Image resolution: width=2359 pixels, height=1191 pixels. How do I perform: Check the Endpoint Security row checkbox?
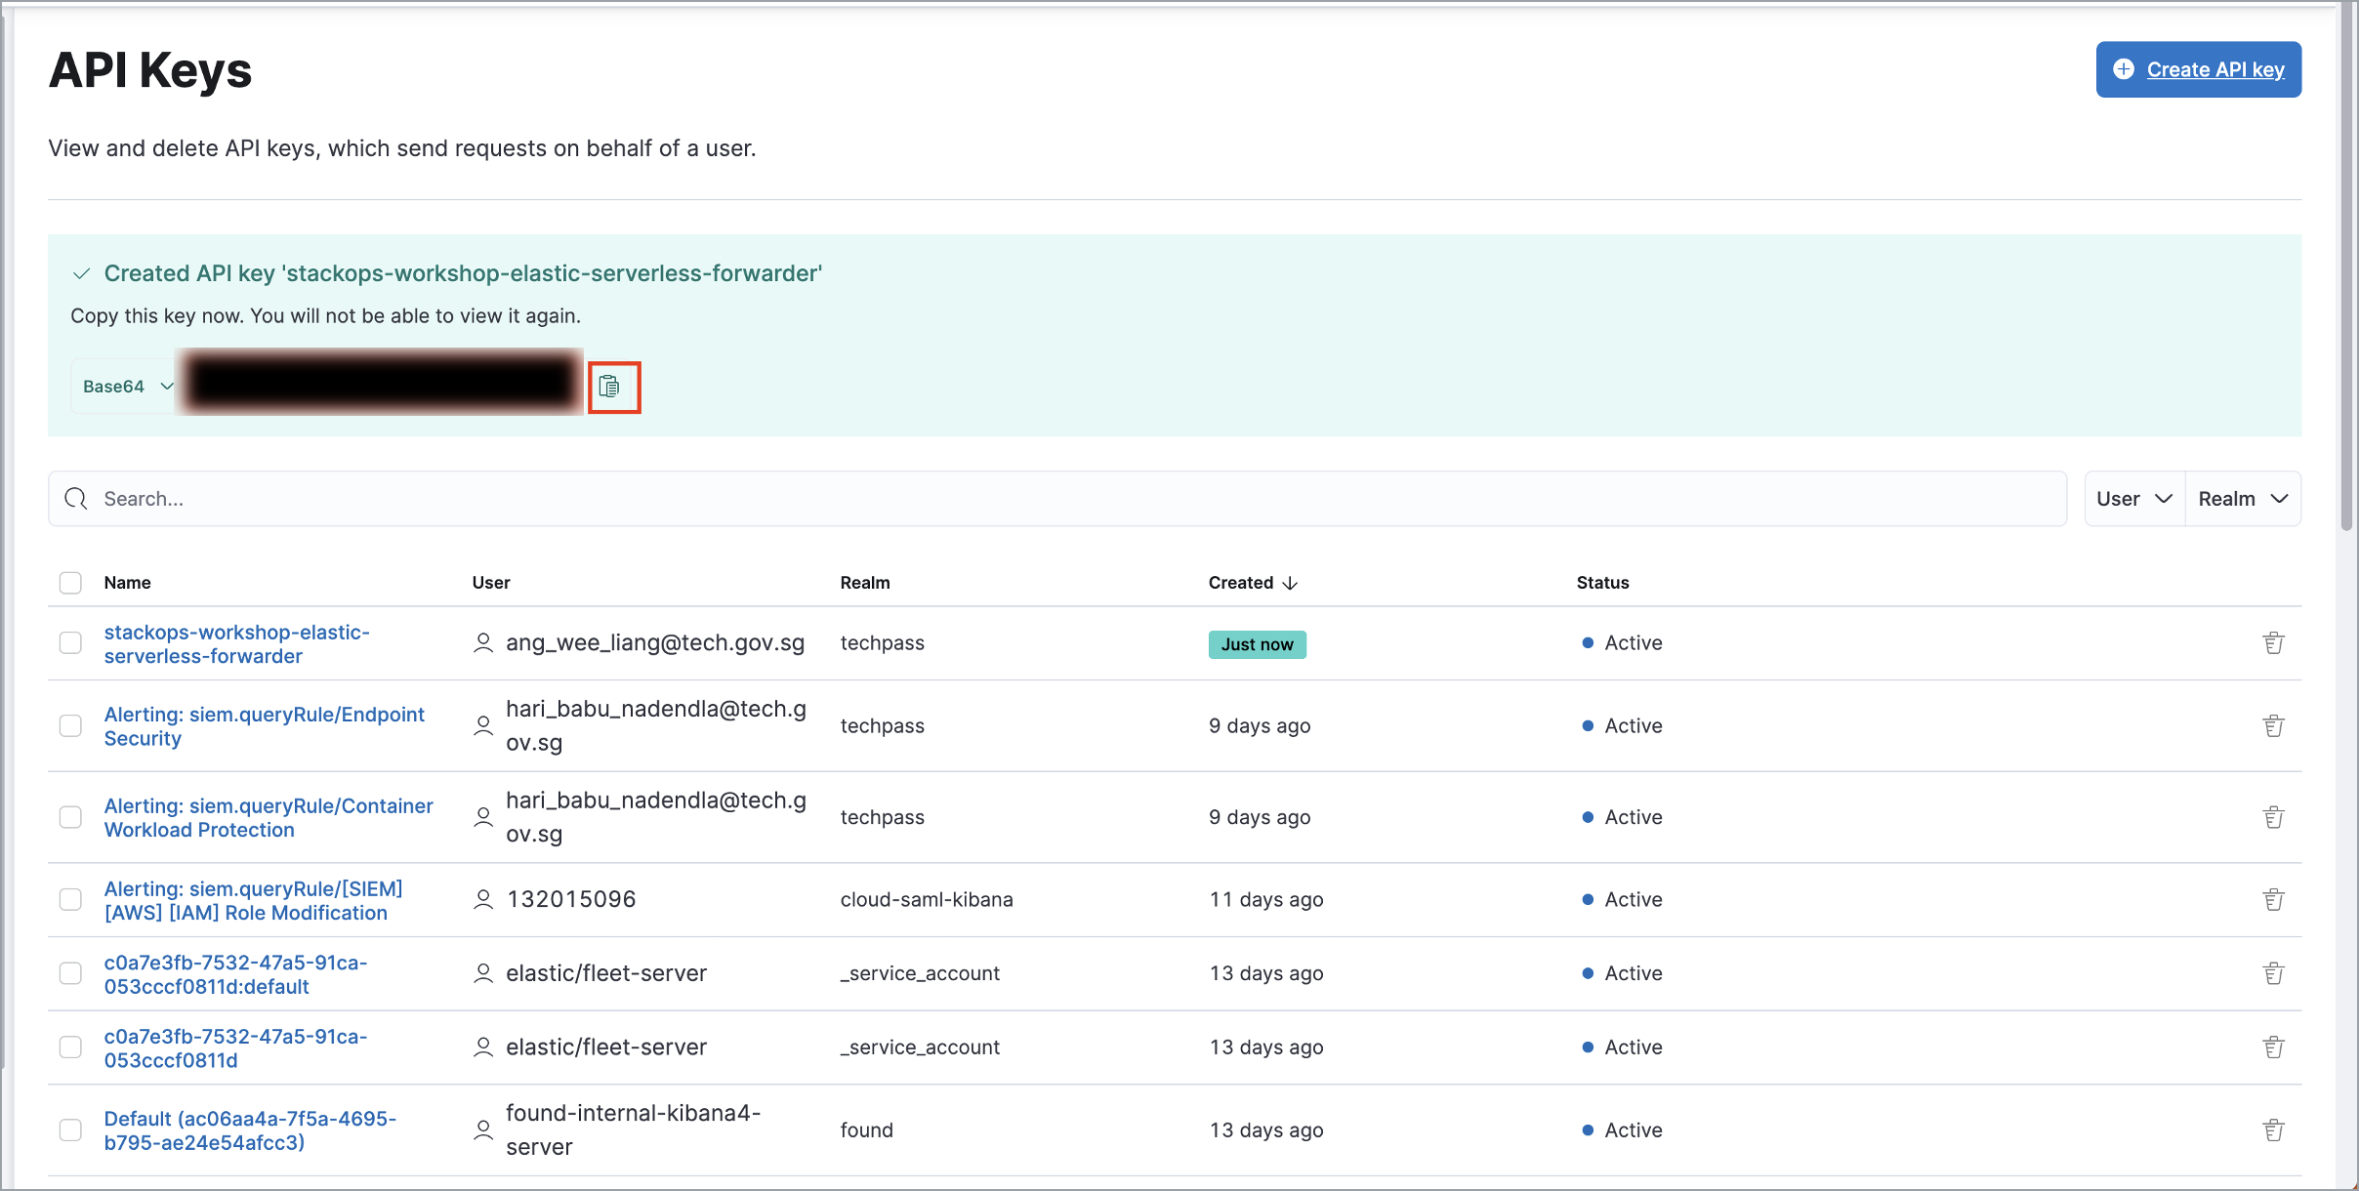tap(70, 726)
